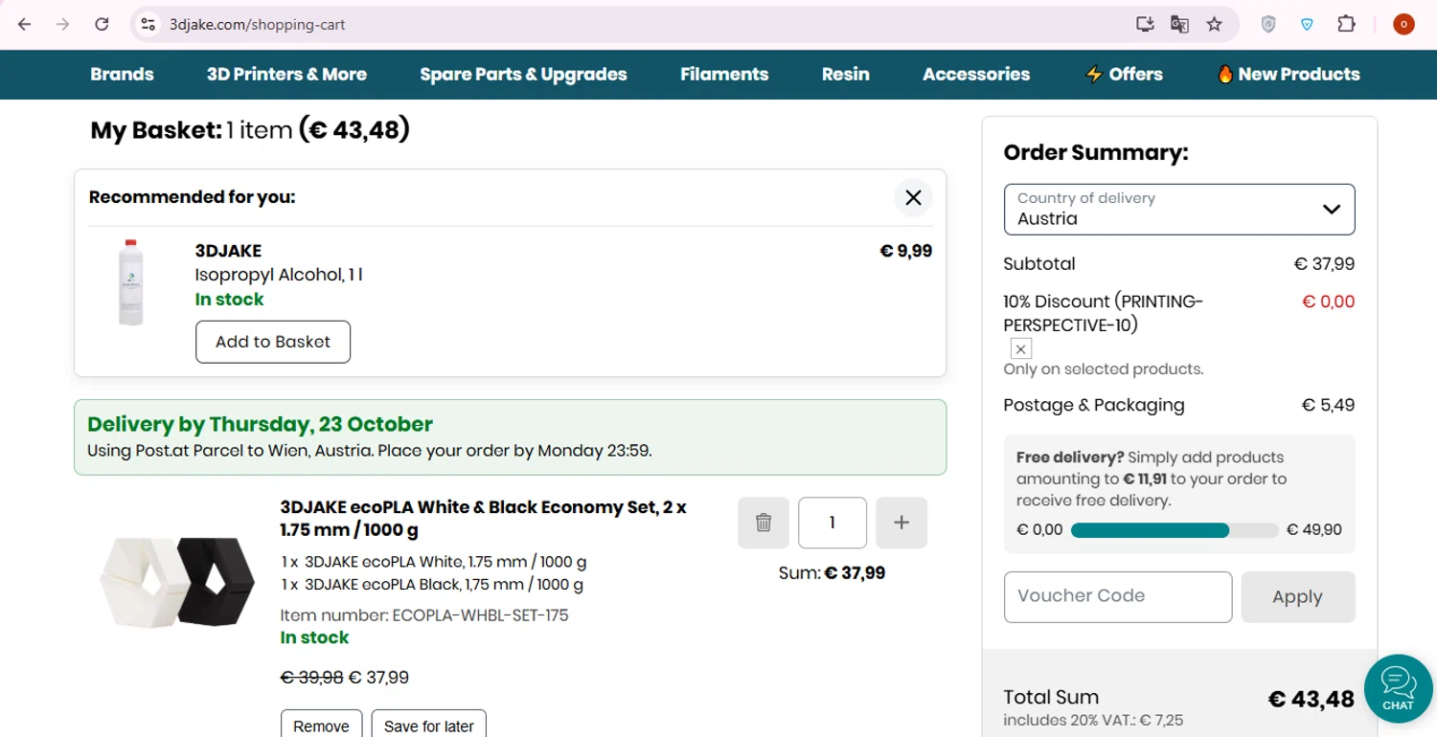Open Spare Parts & Upgrades menu
This screenshot has width=1437, height=737.
click(523, 75)
